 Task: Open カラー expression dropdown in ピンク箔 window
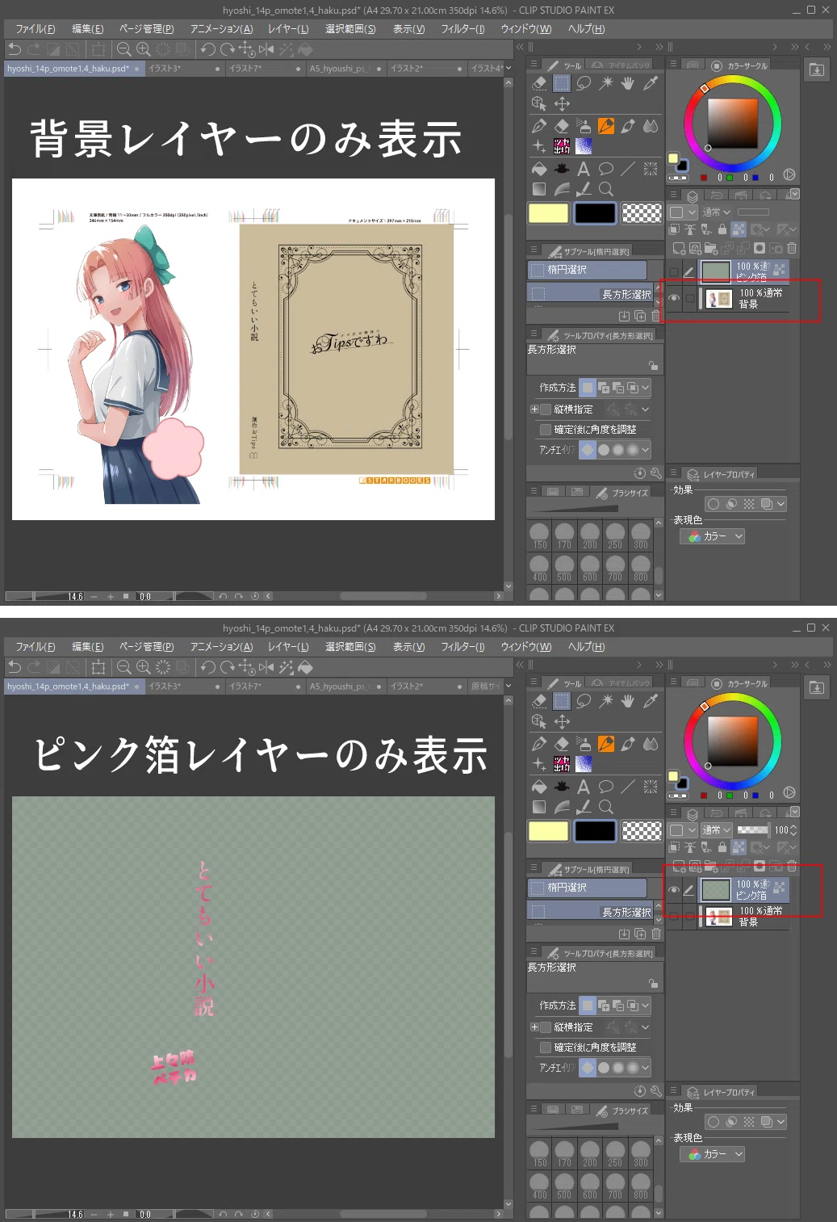[x=713, y=1154]
